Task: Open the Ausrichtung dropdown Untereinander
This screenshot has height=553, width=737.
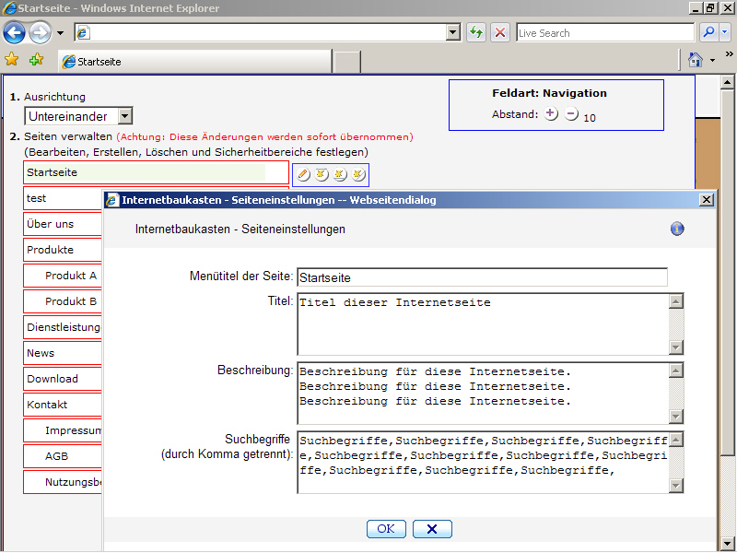Action: 78,116
